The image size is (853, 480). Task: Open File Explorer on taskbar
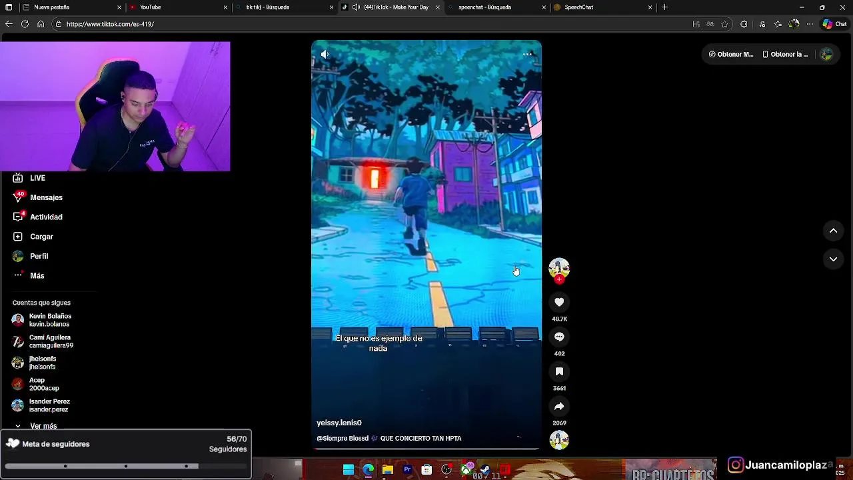coord(387,470)
